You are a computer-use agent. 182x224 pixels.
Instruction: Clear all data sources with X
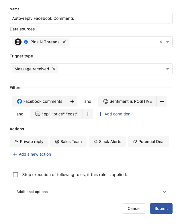tap(161, 42)
